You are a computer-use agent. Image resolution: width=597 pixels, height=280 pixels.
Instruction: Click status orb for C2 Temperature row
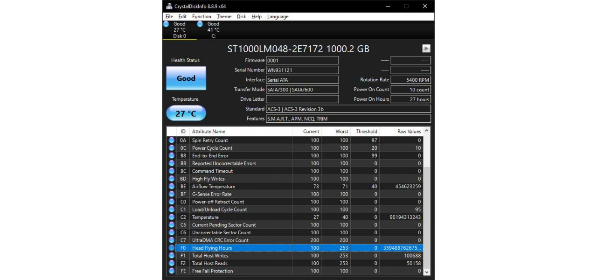(x=172, y=217)
